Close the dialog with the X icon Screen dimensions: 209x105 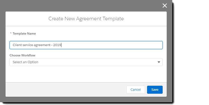click(x=165, y=6)
